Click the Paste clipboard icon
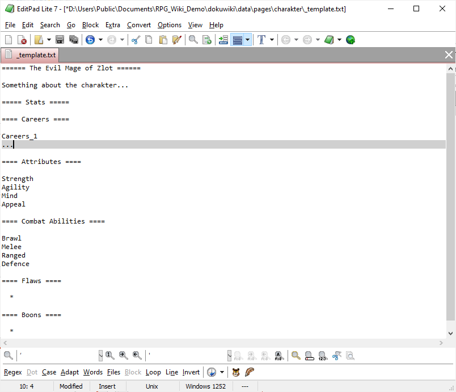 [x=163, y=40]
